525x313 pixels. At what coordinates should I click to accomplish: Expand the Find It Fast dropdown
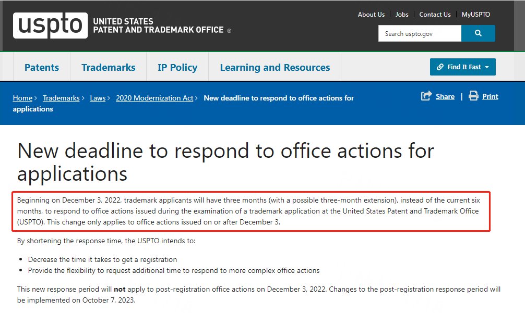click(463, 67)
